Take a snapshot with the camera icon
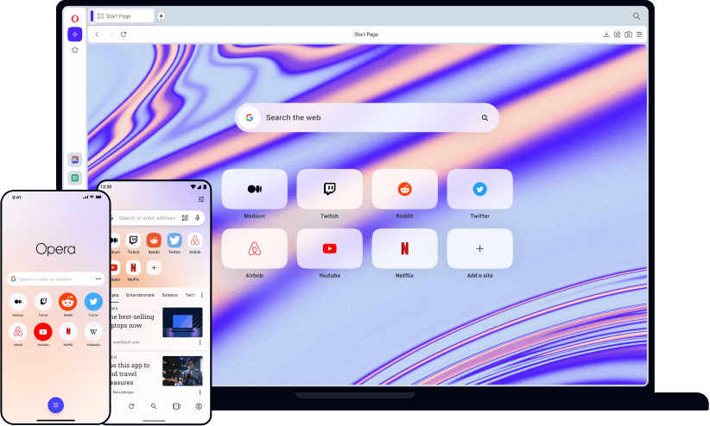 (x=629, y=34)
